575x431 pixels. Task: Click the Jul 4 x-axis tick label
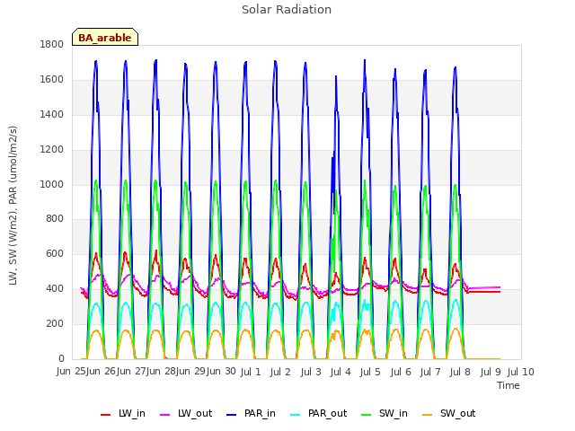(341, 372)
